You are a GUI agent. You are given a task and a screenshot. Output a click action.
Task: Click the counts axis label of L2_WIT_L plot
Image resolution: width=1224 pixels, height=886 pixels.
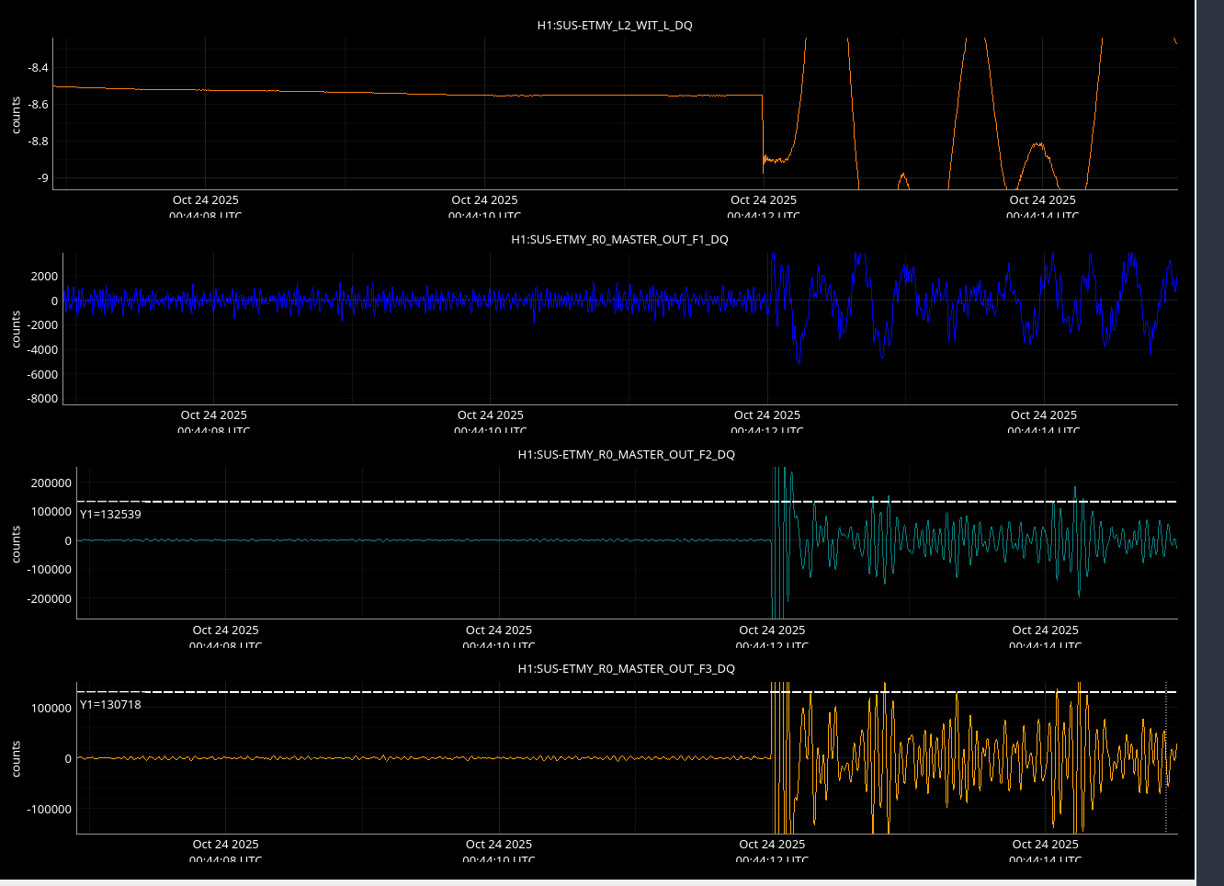pyautogui.click(x=17, y=115)
